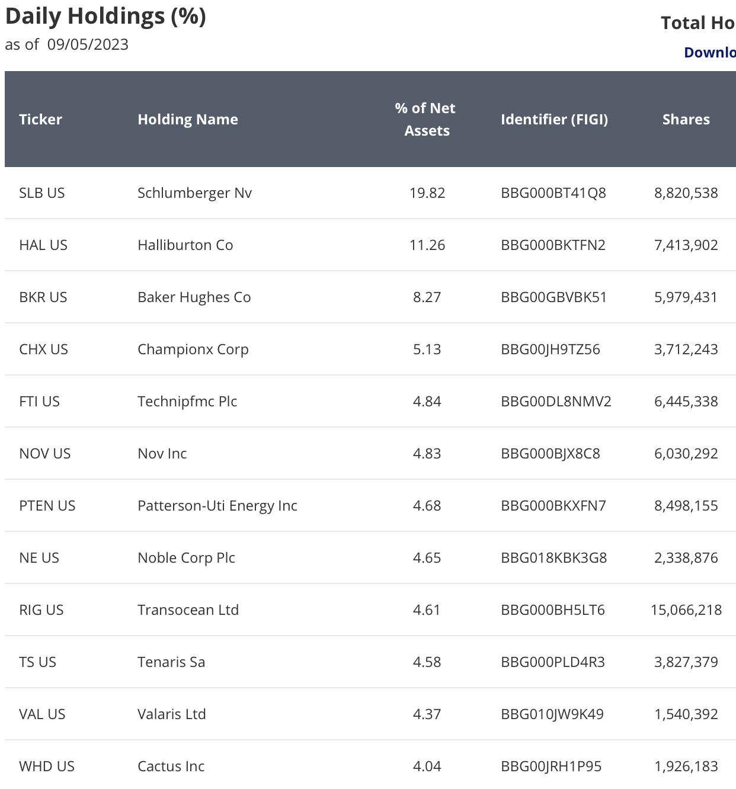Image resolution: width=736 pixels, height=789 pixels.
Task: Select the Schlumberger Nv holding name
Action: coord(194,193)
